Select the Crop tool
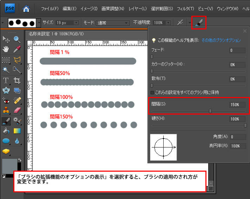This screenshot has width=250, height=199. tap(17, 81)
